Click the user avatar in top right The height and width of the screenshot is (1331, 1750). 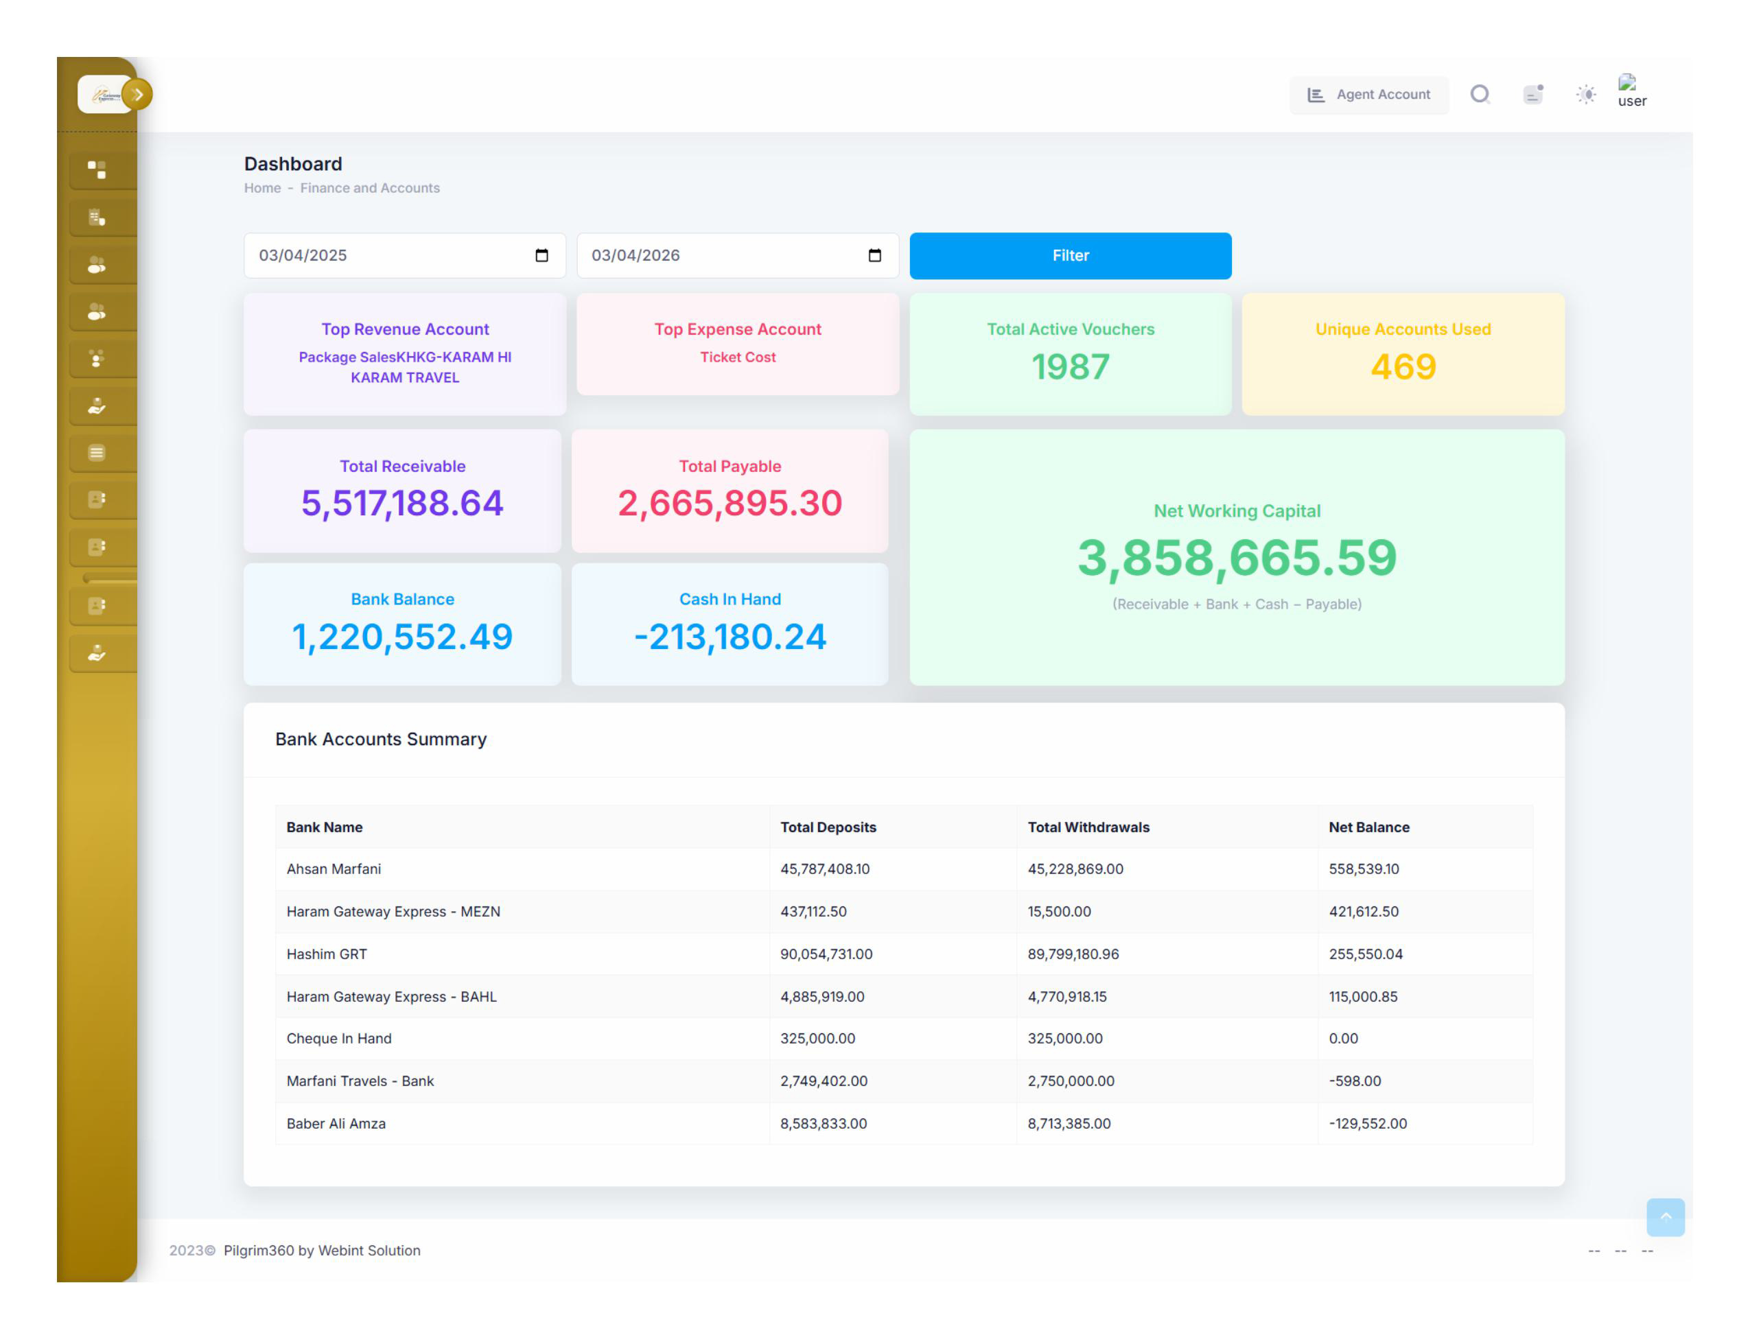coord(1631,91)
